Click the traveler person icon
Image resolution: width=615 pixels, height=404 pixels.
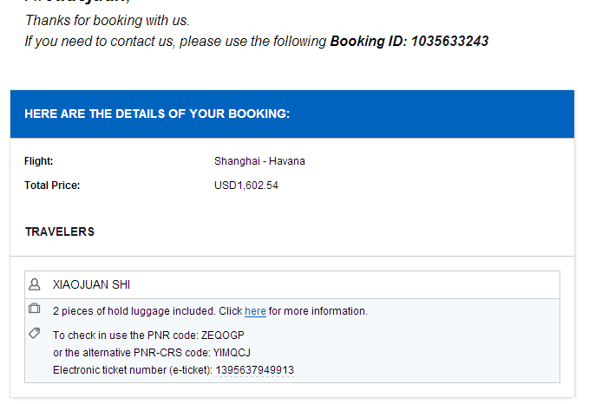click(35, 284)
